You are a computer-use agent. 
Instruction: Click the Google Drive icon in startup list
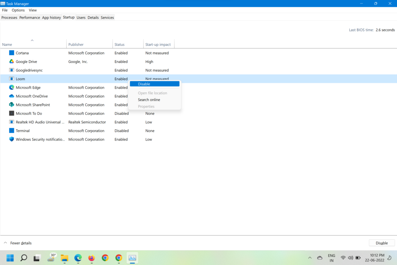pos(12,62)
